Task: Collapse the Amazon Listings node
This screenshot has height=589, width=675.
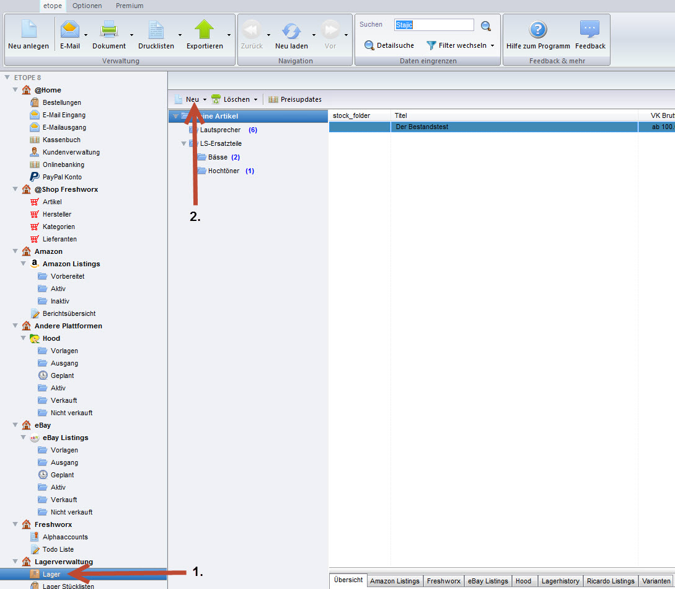Action: pyautogui.click(x=24, y=263)
